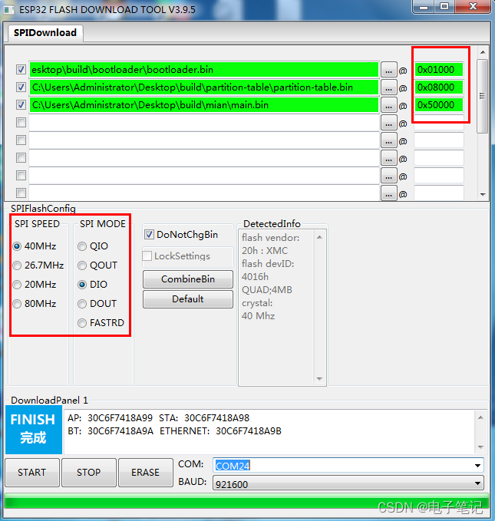Click the green download progress bar
Screen dimensions: 495x521
coord(246,501)
